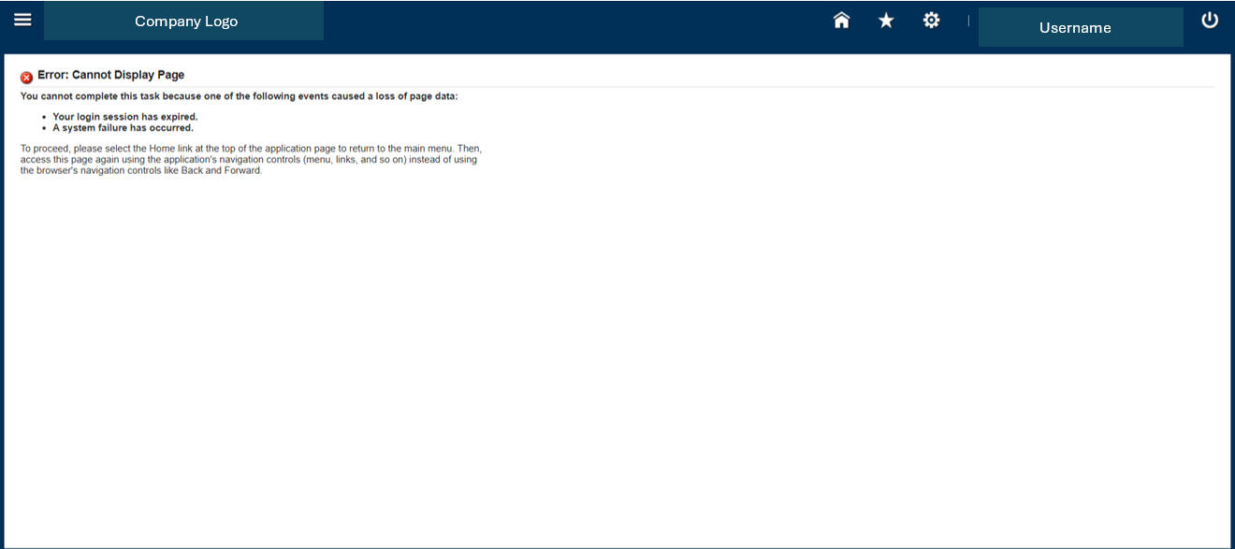Click the 'browser's navigation controls' text line
The image size is (1235, 549).
click(x=140, y=171)
